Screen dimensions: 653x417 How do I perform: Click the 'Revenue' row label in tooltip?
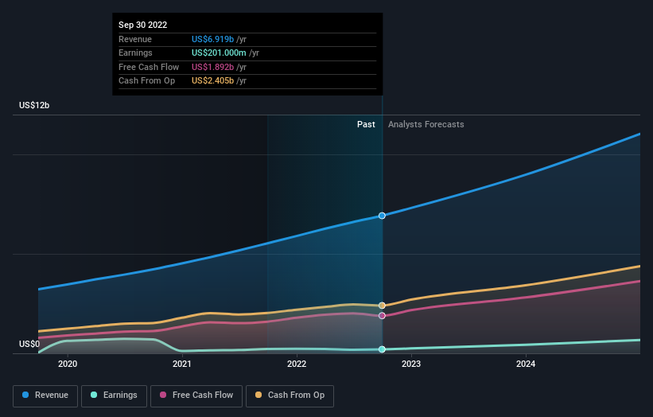coord(135,39)
